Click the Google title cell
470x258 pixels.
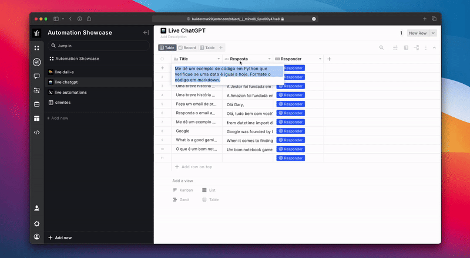[x=197, y=131]
